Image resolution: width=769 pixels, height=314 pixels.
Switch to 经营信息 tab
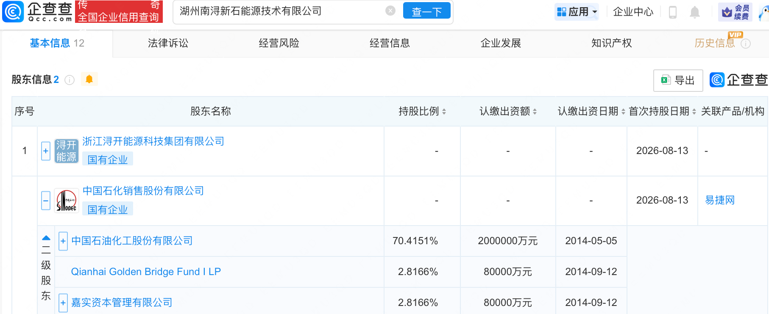coord(390,43)
